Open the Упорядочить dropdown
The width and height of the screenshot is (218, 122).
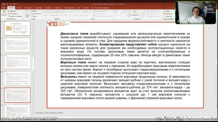(x=135, y=13)
